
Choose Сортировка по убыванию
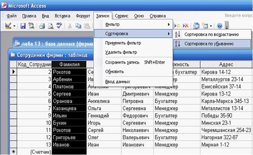212,44
